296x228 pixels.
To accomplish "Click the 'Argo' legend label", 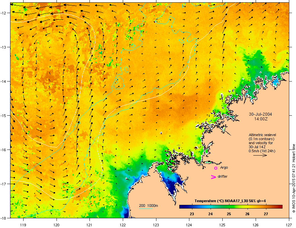I will (224, 167).
